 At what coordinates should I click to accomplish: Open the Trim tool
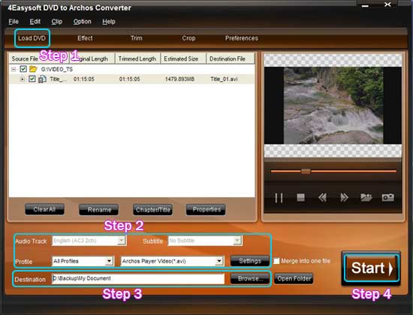137,38
